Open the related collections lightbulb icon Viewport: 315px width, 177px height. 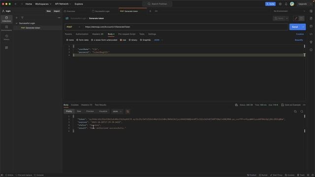tap(311, 42)
